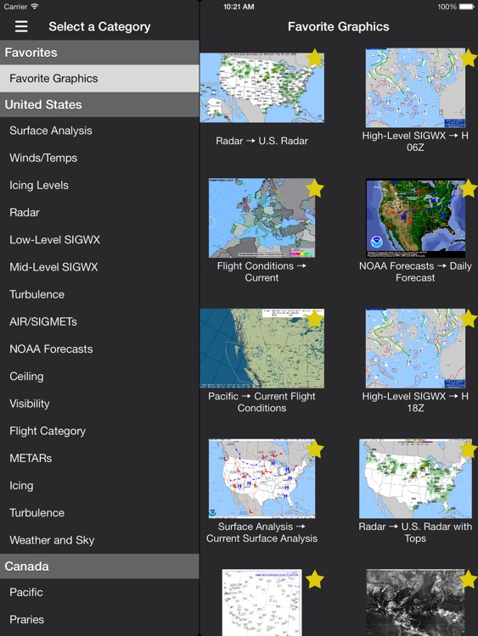Select Turbulence below Icing
The height and width of the screenshot is (636, 478).
99,513
